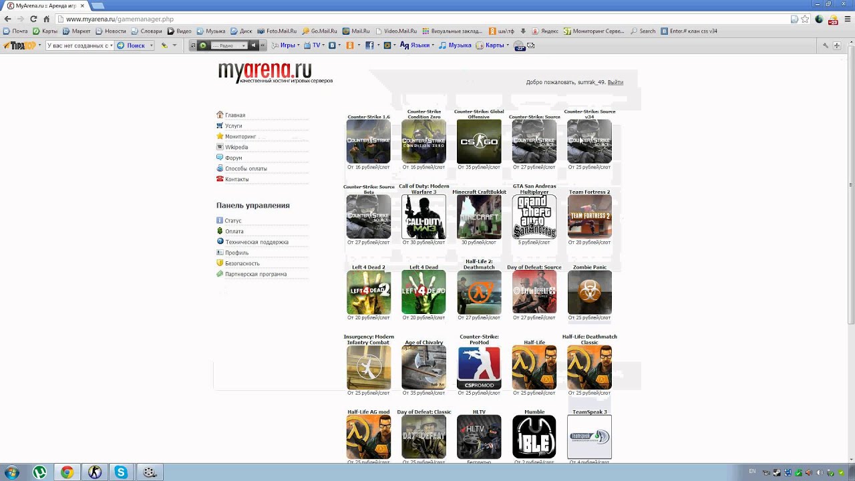Open the Поиск button dropdown arrow
Viewport: 855px width, 481px height.
(152, 45)
